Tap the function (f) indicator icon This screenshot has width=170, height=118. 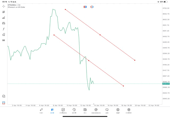tap(4, 29)
